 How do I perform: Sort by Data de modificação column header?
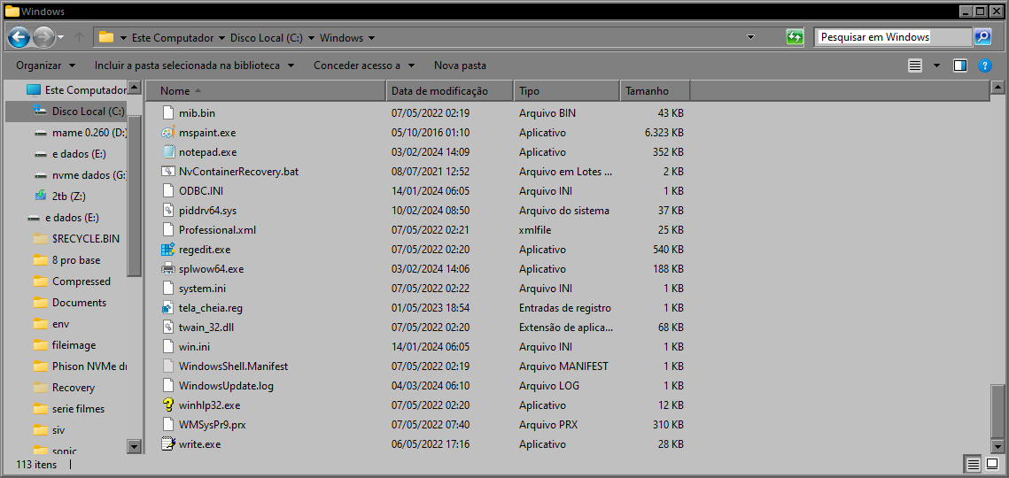point(450,91)
